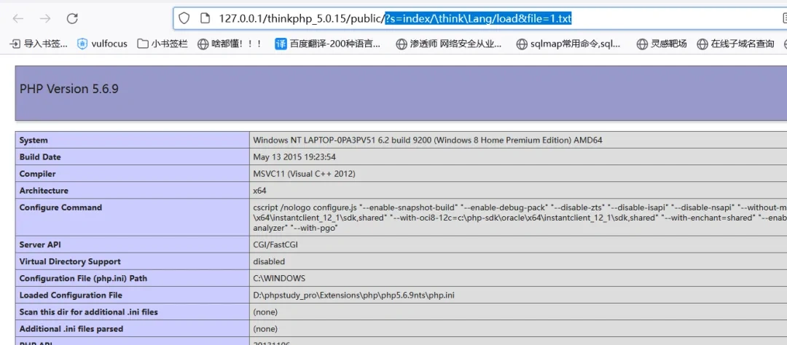The image size is (787, 345).
Task: Click the Loaded Configuration File label
Action: (71, 296)
